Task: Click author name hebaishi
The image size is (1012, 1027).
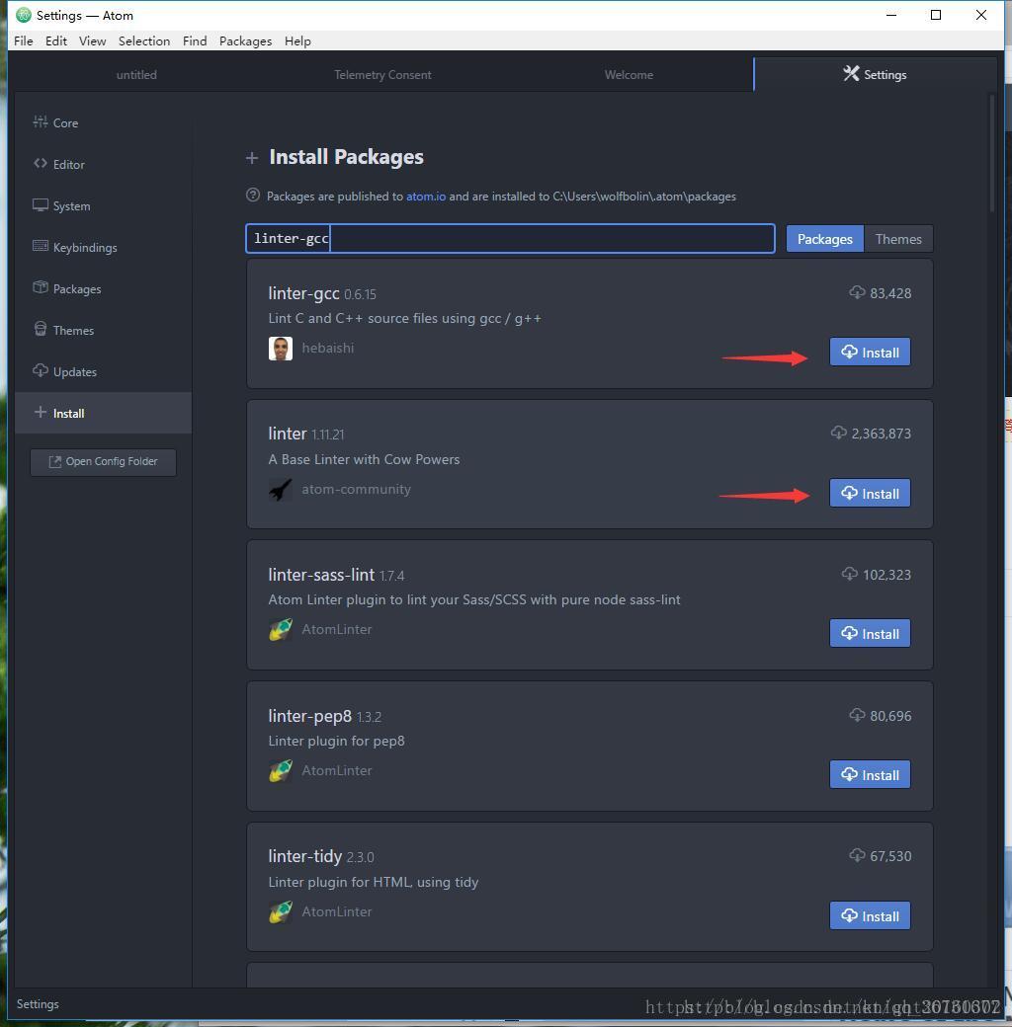Action: (x=328, y=348)
